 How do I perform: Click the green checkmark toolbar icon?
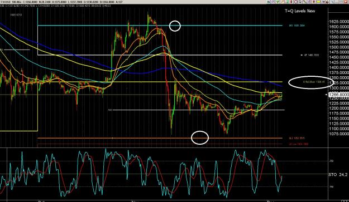pos(278,2)
